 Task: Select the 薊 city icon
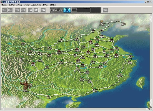click(93, 31)
